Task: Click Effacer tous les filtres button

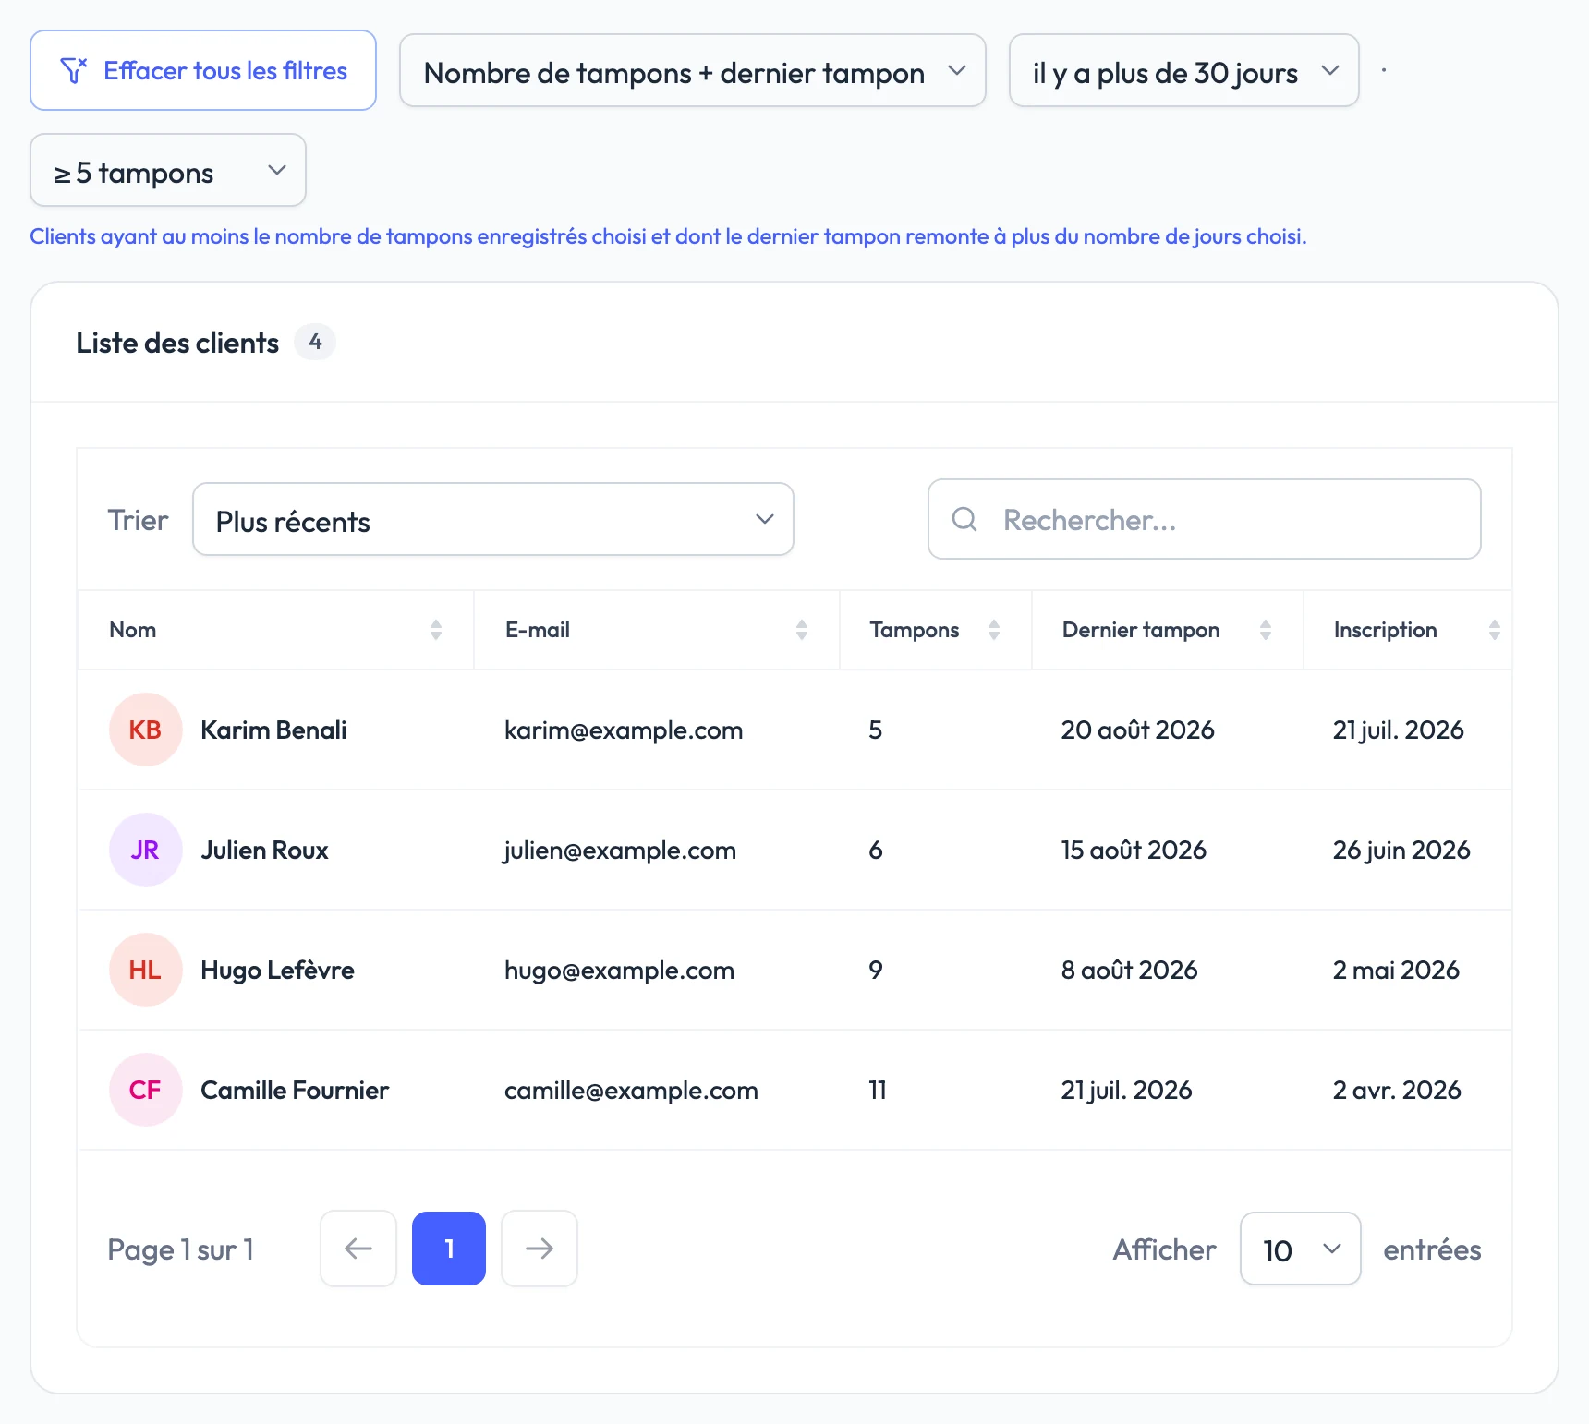Action: pyautogui.click(x=203, y=70)
